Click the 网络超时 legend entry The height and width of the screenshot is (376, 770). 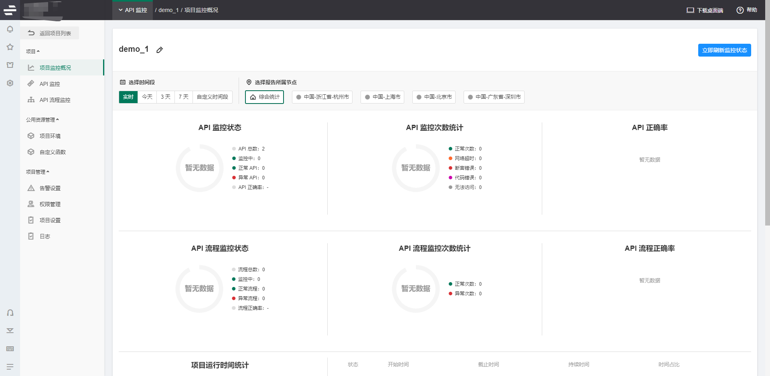(465, 159)
